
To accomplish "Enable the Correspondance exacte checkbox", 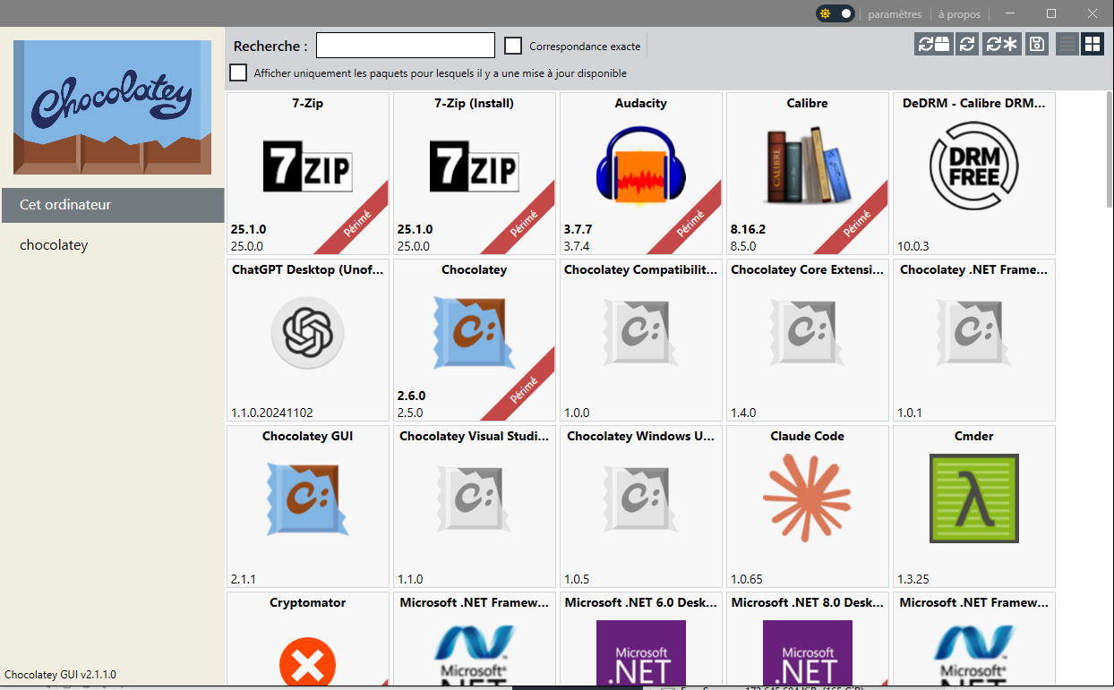I will (513, 45).
